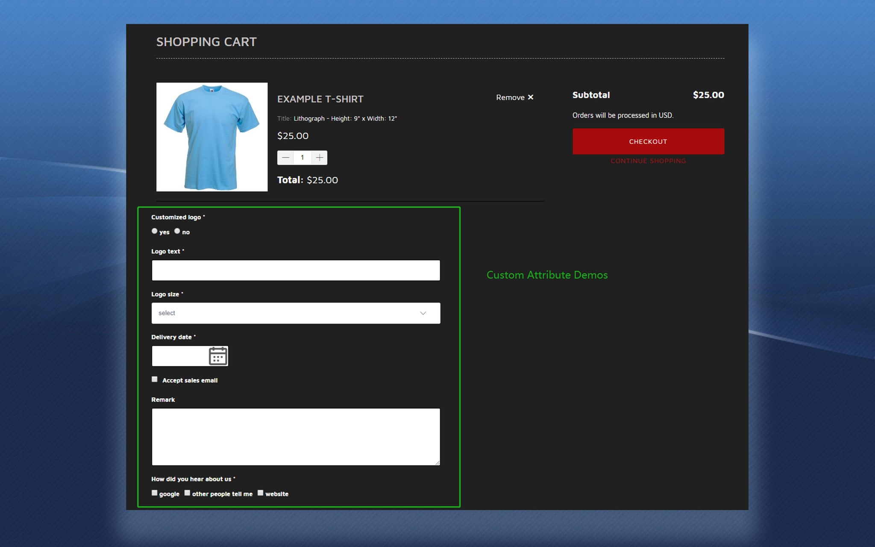875x547 pixels.
Task: Click the Example T-Shirt title link
Action: point(320,99)
